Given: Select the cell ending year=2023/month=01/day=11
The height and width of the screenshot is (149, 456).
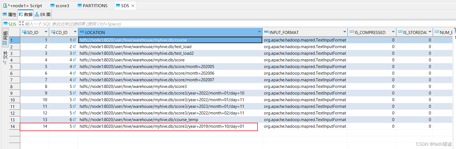Looking at the screenshot, I should 170,106.
